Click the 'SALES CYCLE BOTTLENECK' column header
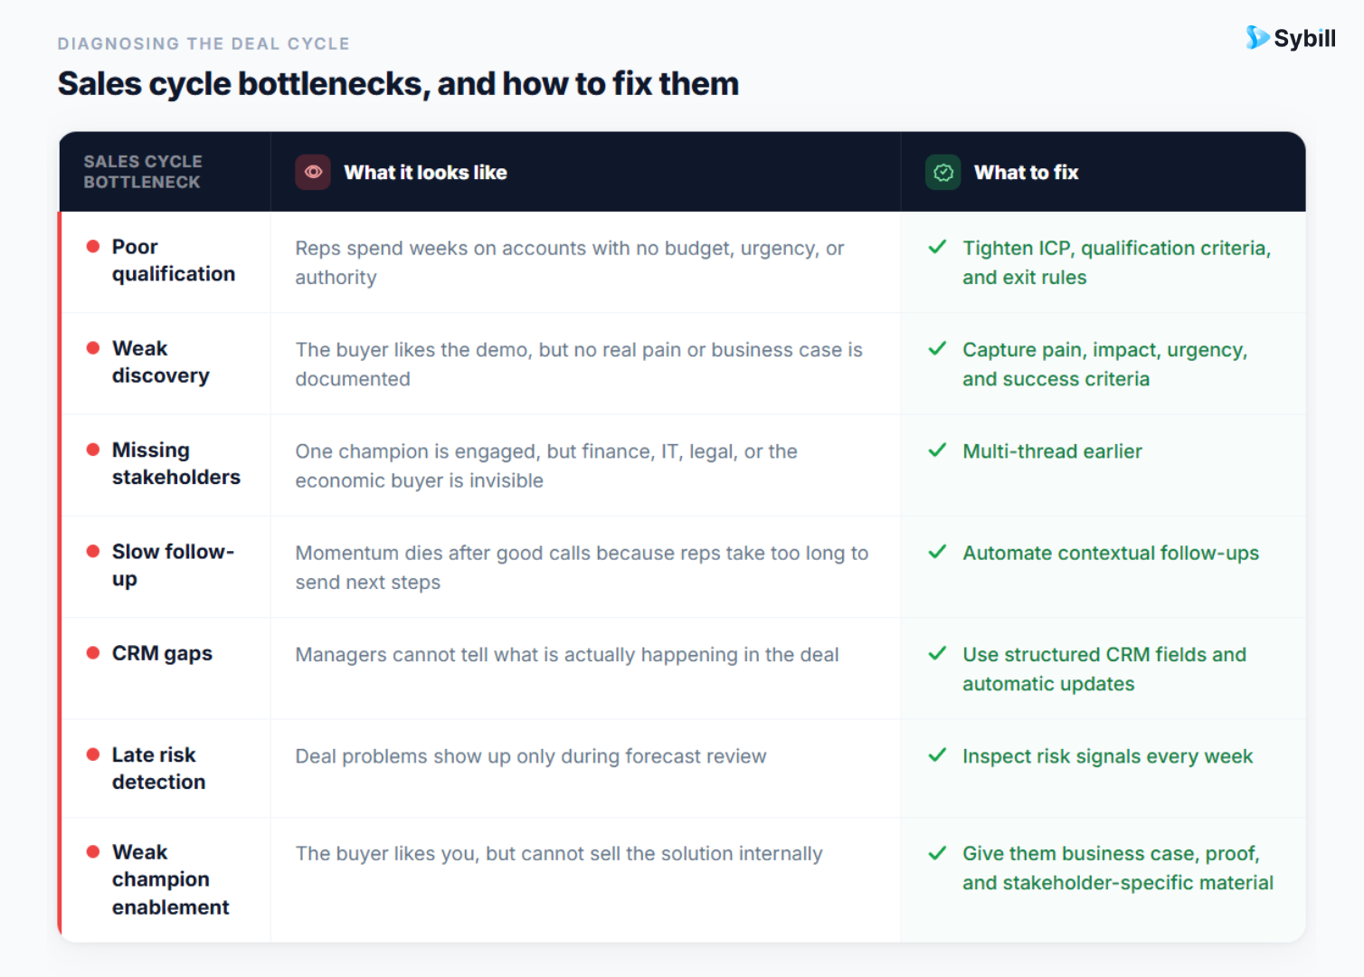Viewport: 1364px width, 977px height. pos(143,172)
